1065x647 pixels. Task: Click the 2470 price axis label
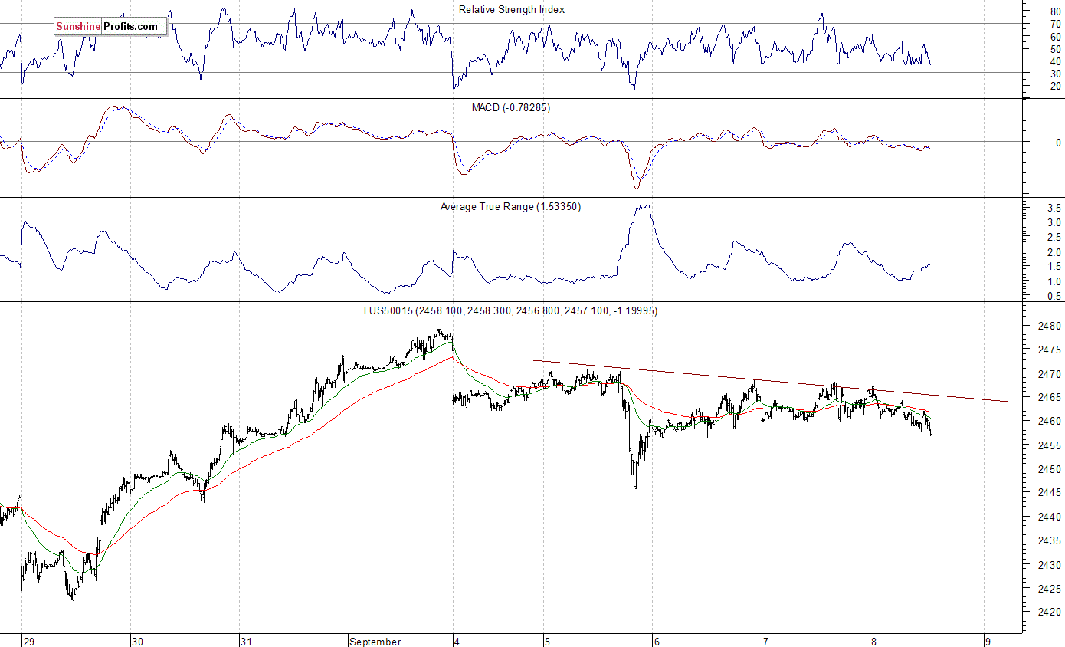(1051, 374)
